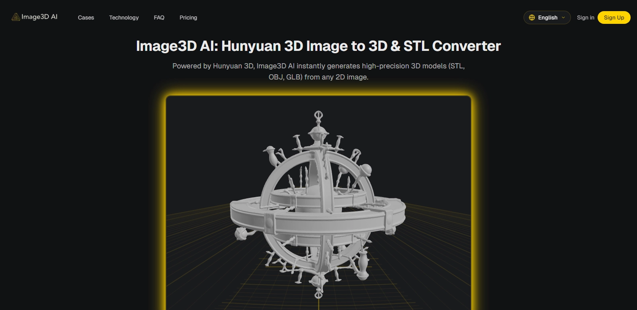Click Sign in link
This screenshot has height=310, width=637.
tap(585, 17)
